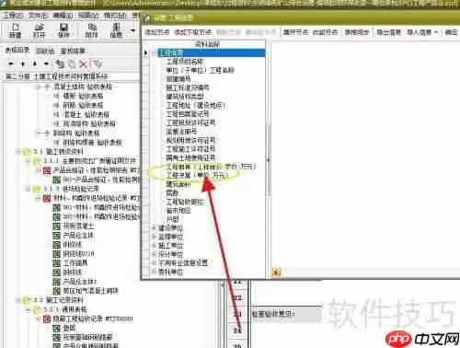
Task: Click the green sheet icon beside 预拌混凝土
Action: [x=56, y=226]
